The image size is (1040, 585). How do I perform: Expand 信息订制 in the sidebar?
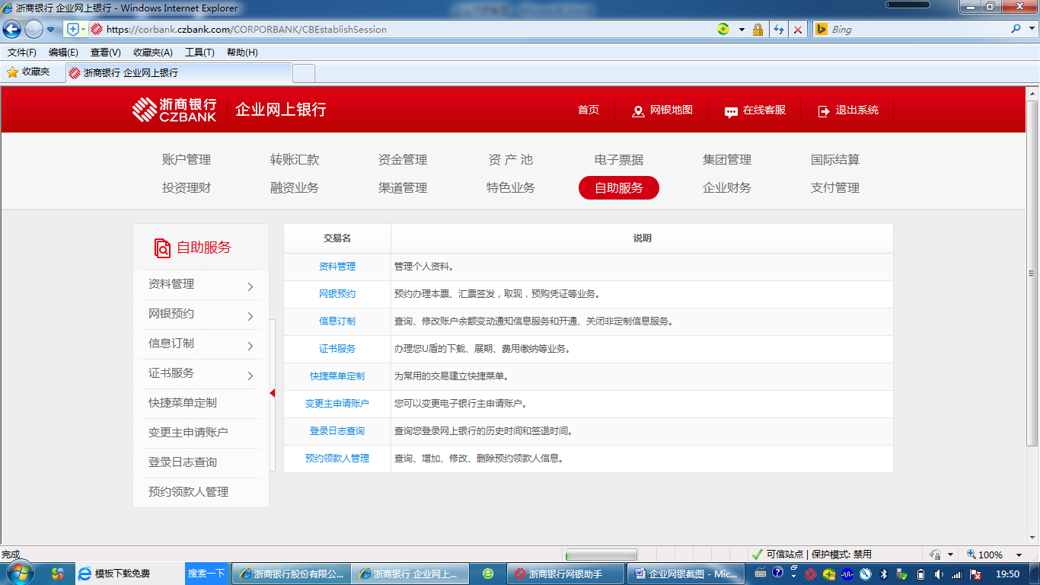[x=201, y=344]
